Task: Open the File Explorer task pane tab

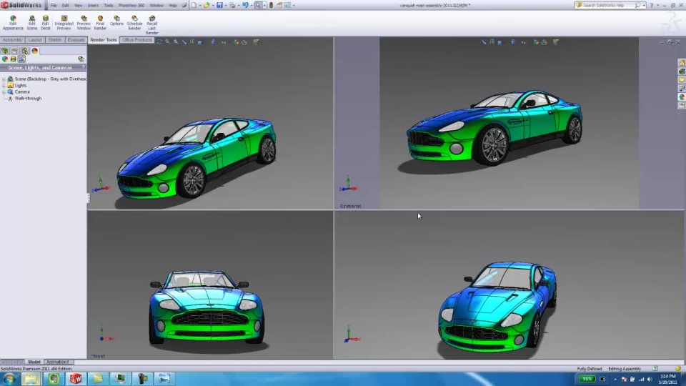Action: pyautogui.click(x=682, y=79)
